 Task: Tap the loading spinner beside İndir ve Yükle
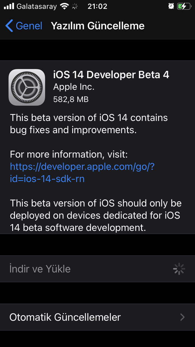pyautogui.click(x=179, y=269)
